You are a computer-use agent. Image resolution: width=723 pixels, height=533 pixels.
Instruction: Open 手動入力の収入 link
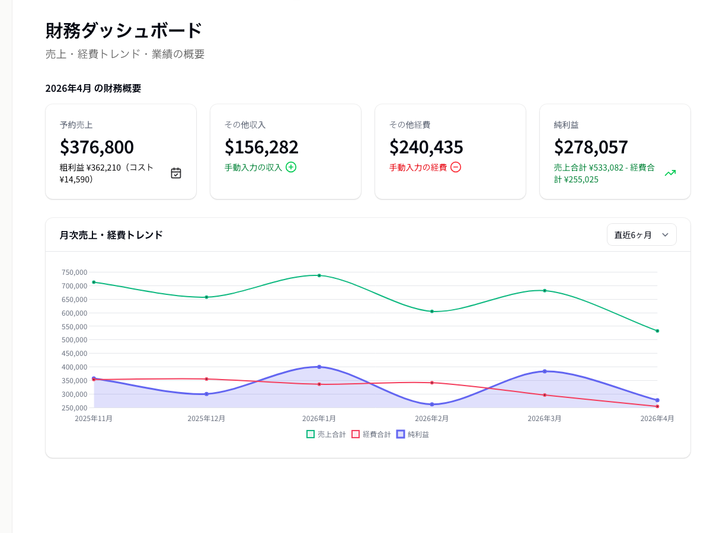(255, 167)
